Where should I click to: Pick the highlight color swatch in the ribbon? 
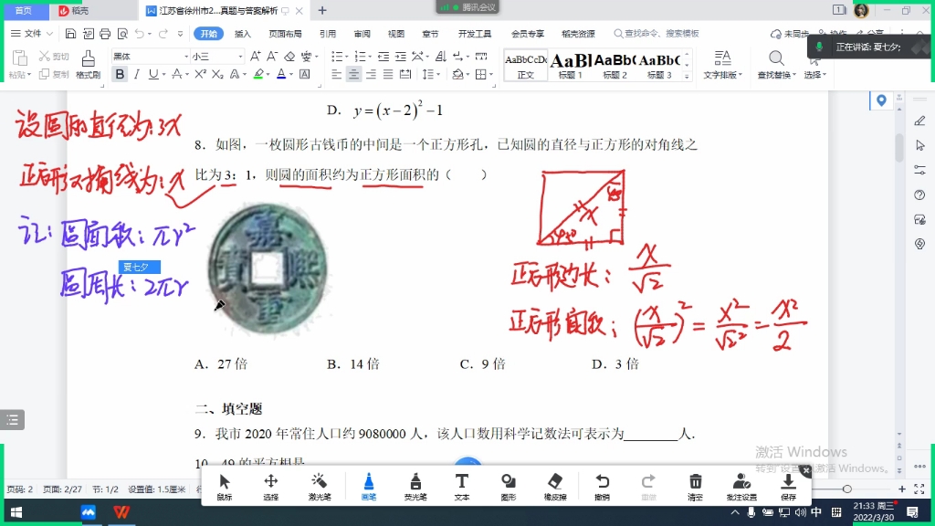[x=257, y=73]
